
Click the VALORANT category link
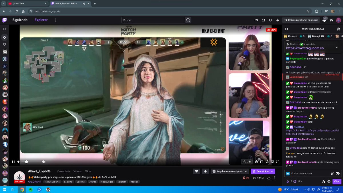[x=35, y=182]
